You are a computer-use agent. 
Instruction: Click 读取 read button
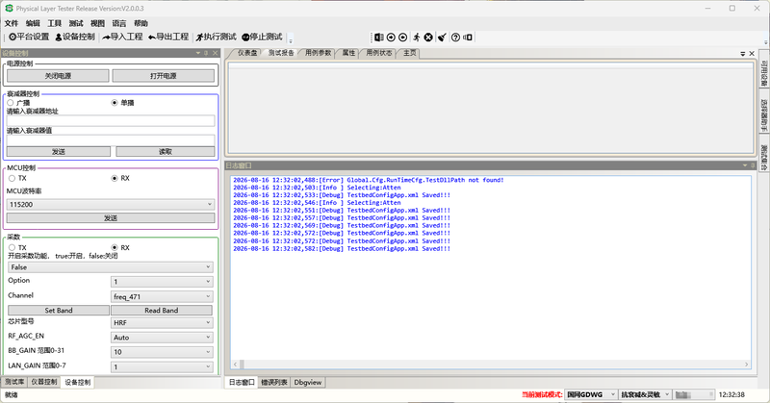click(x=166, y=152)
